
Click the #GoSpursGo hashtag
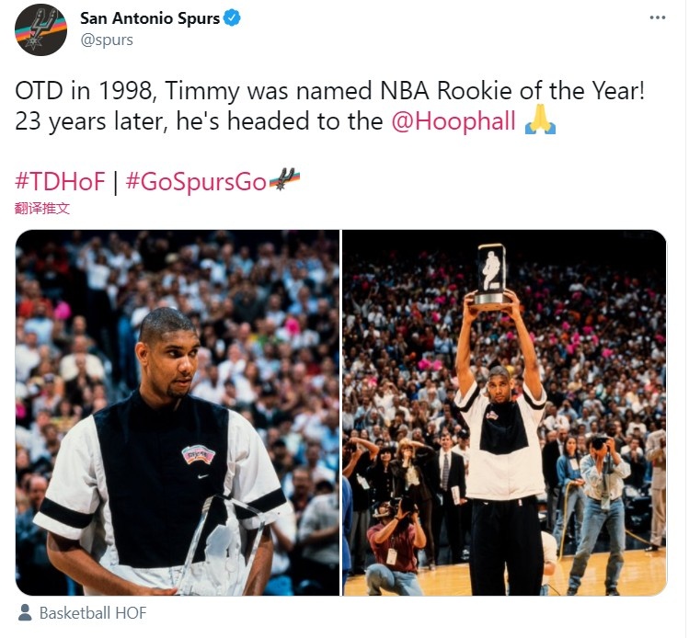[196, 181]
